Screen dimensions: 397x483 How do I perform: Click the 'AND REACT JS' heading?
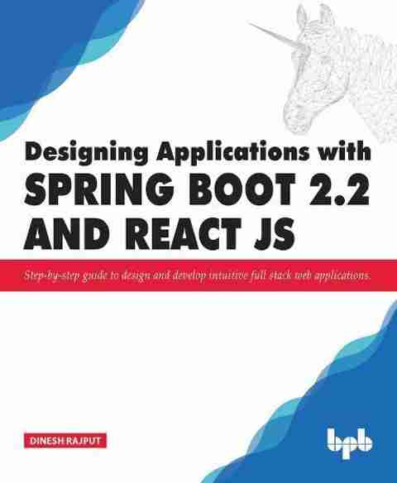click(160, 233)
